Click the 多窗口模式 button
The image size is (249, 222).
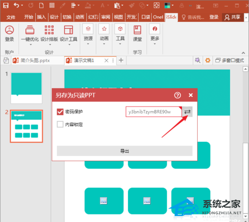230,60
